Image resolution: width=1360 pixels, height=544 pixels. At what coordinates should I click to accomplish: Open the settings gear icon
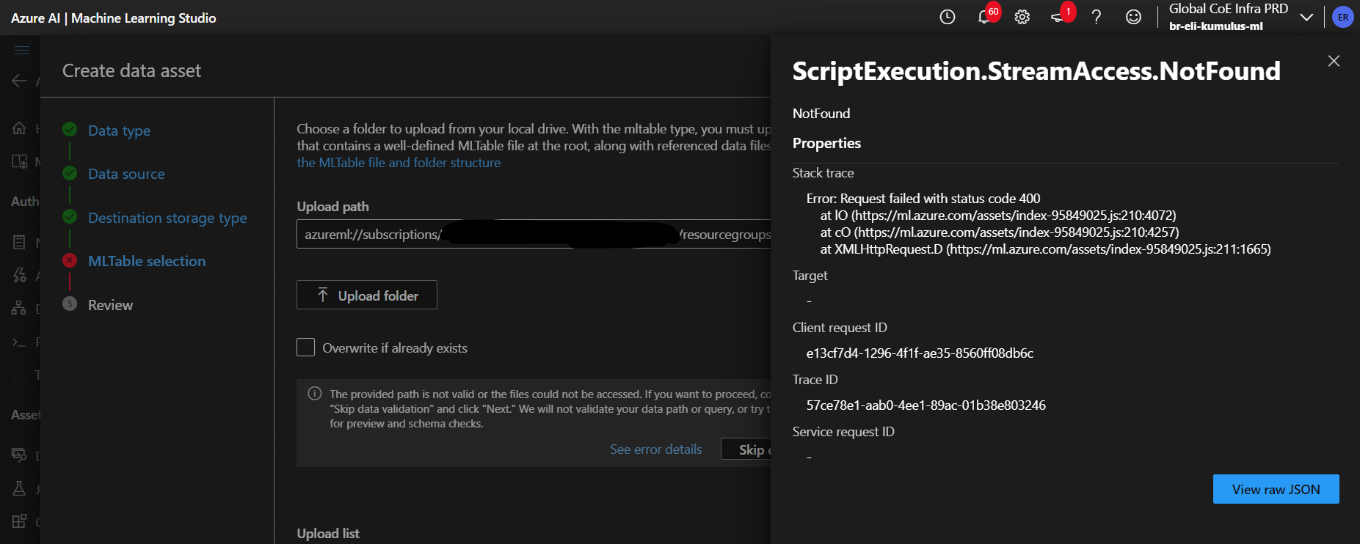click(1022, 17)
